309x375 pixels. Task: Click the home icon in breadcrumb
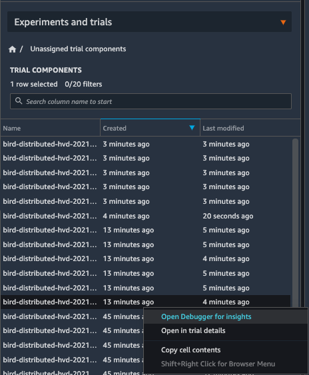[x=12, y=49]
